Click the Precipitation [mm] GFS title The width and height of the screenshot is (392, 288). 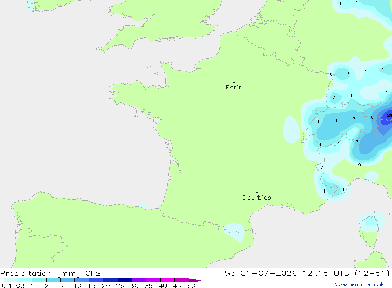coord(50,273)
